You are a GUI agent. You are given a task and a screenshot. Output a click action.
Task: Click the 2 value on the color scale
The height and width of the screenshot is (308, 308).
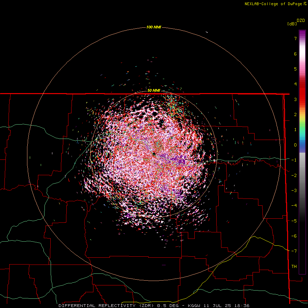point(295,115)
